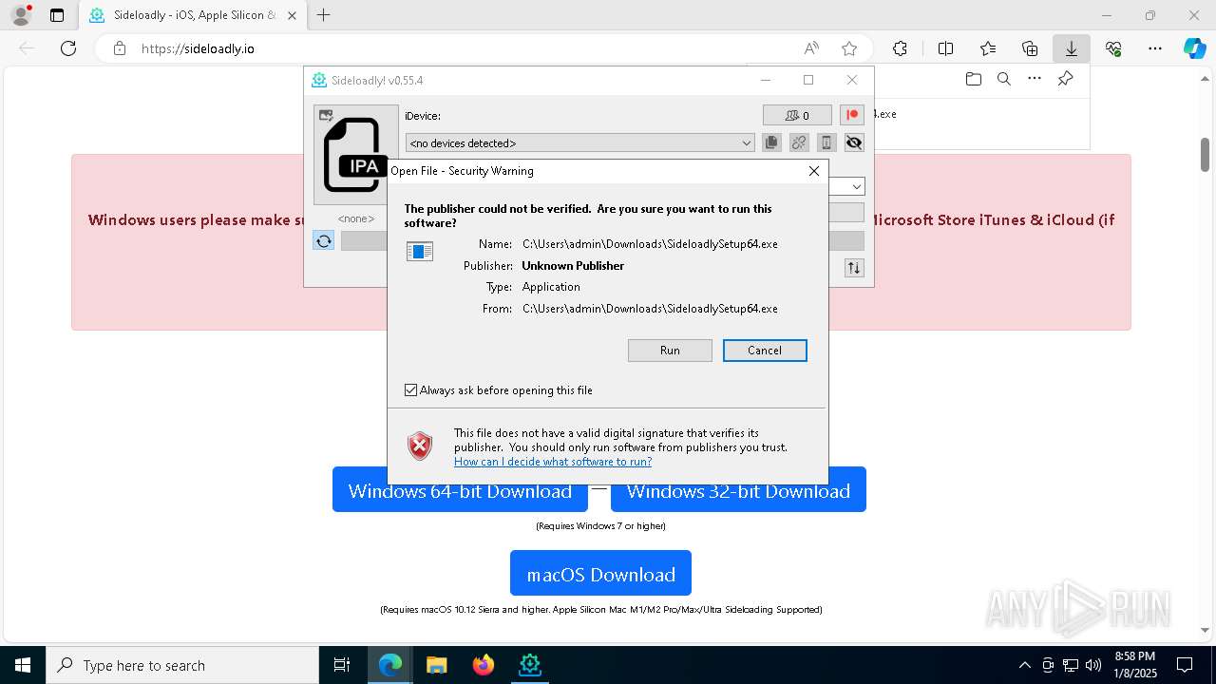1216x684 pixels.
Task: Click Firefox in the taskbar
Action: point(484,665)
